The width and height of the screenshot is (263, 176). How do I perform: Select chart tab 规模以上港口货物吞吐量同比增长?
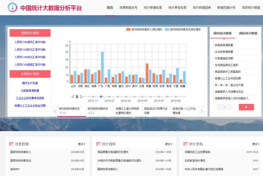(128, 111)
